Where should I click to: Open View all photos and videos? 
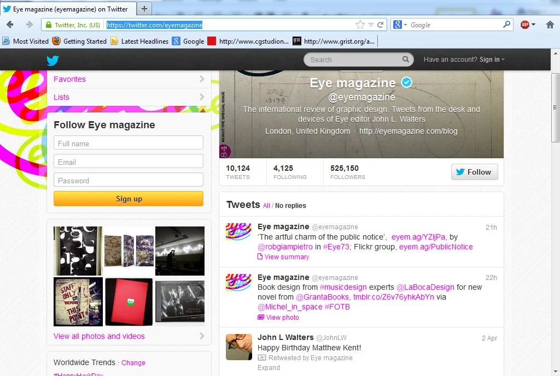(99, 336)
